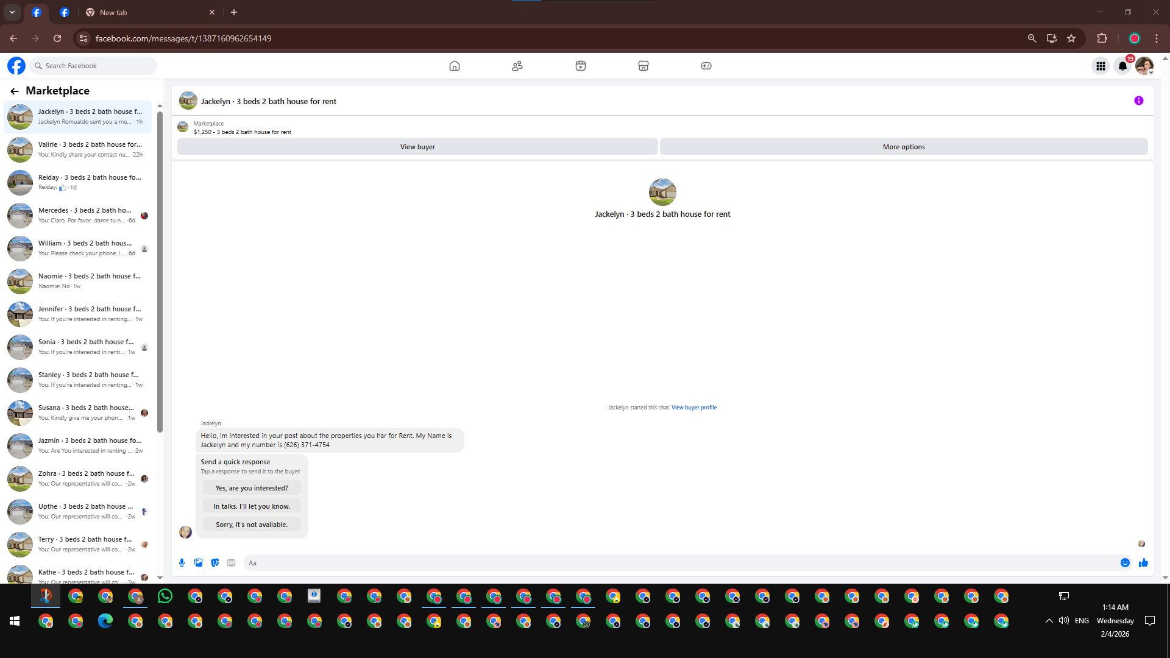
Task: Select quick response Sorry, it's not available
Action: [x=252, y=525]
